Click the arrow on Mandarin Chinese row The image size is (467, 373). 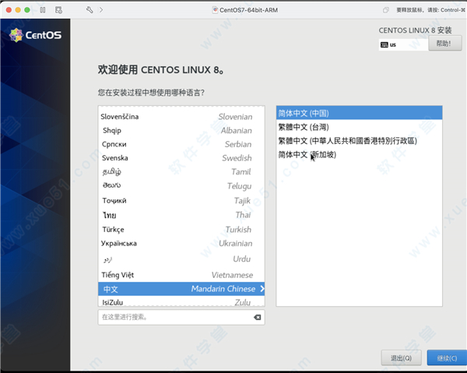coord(262,289)
